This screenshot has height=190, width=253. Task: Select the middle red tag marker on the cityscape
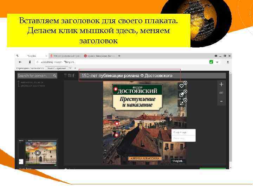[x=117, y=124]
